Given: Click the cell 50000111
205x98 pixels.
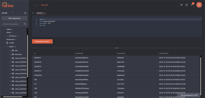Looking at the screenshot, I should coord(37,58).
